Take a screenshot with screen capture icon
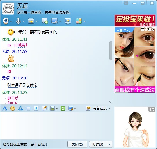 (71, 108)
